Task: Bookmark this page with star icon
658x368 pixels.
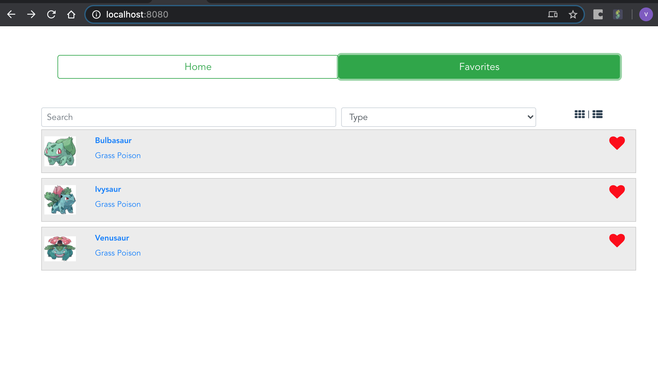Action: pos(573,14)
